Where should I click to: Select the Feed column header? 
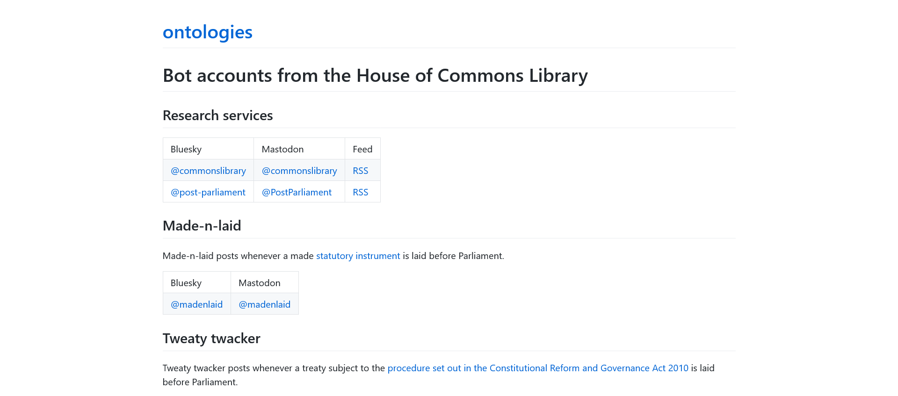tap(362, 149)
